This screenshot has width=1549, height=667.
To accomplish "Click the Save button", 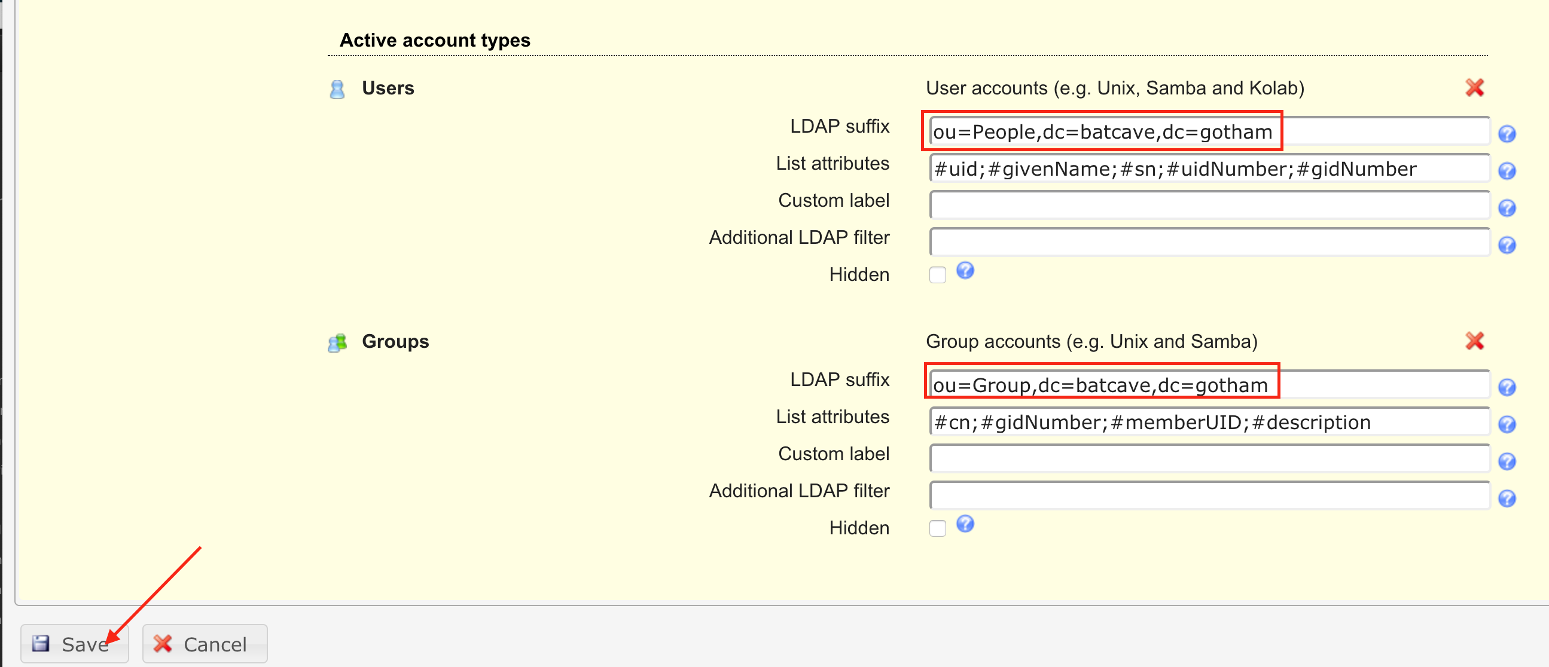I will 75,644.
